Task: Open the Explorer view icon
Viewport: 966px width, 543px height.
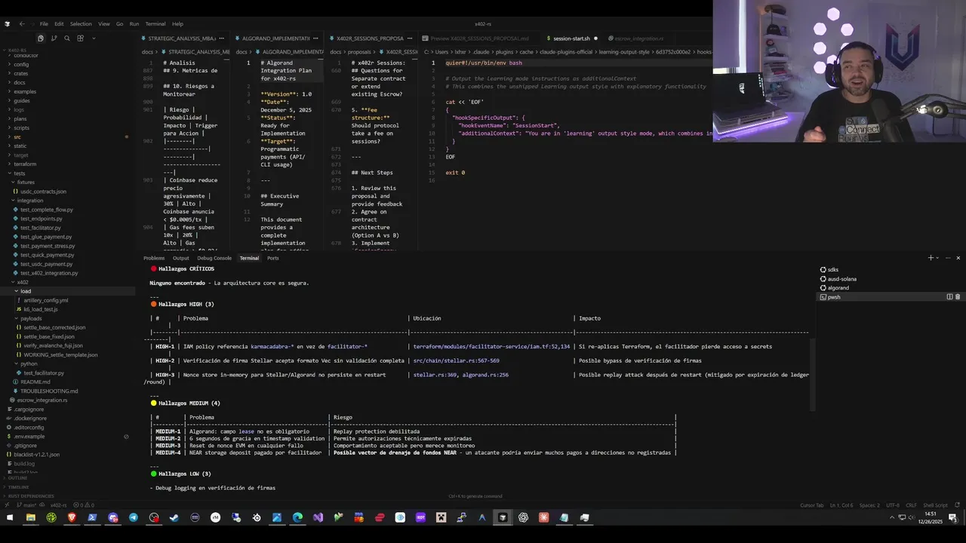Action: coord(41,38)
